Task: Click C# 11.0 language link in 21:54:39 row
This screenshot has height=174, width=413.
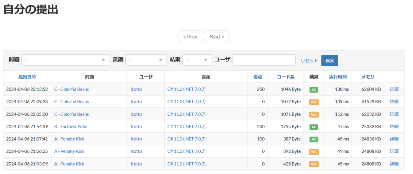Action: pos(187,126)
